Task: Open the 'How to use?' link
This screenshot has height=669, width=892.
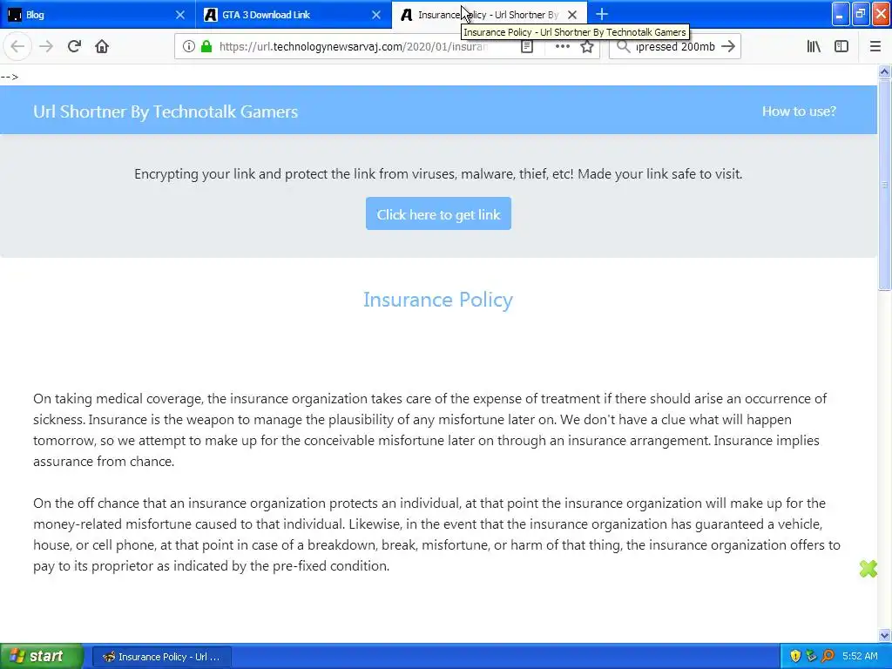Action: tap(799, 111)
